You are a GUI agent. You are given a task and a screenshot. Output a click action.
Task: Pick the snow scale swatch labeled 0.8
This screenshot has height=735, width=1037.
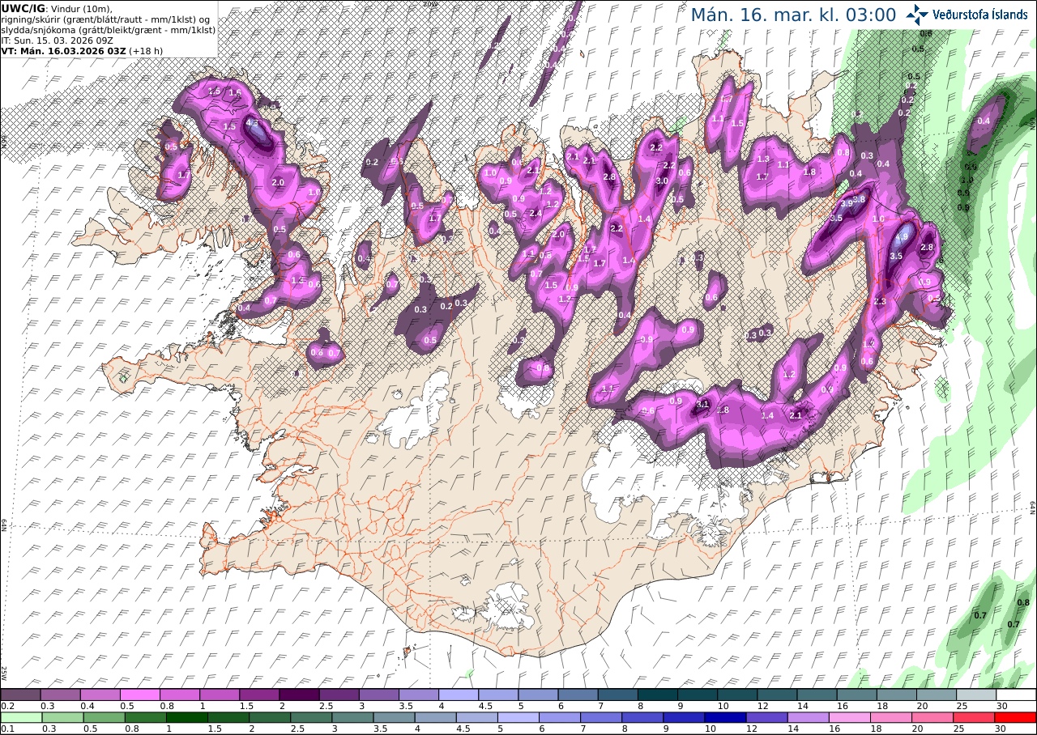[x=180, y=695]
